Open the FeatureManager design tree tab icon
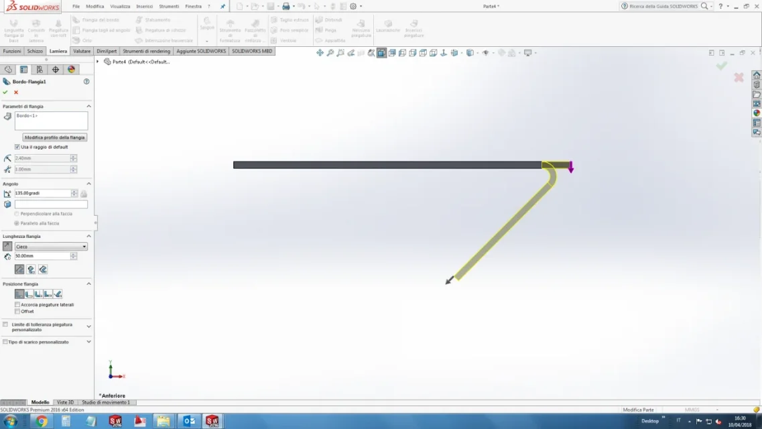The image size is (762, 429). tap(8, 70)
